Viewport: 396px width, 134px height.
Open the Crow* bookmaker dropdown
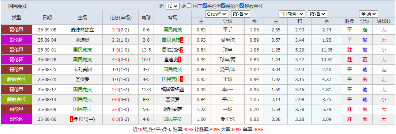[217, 14]
